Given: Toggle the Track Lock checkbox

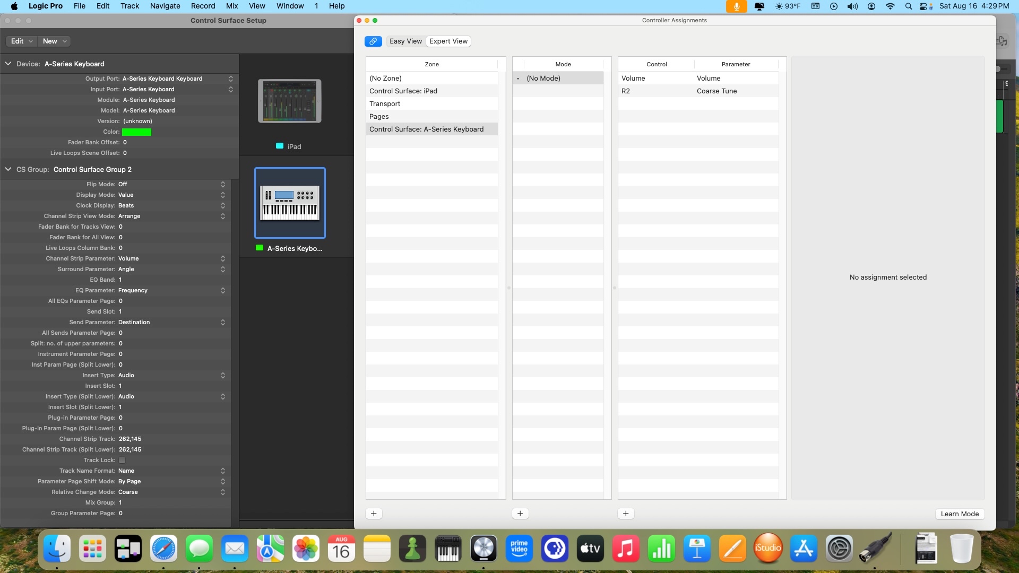Looking at the screenshot, I should pos(122,461).
